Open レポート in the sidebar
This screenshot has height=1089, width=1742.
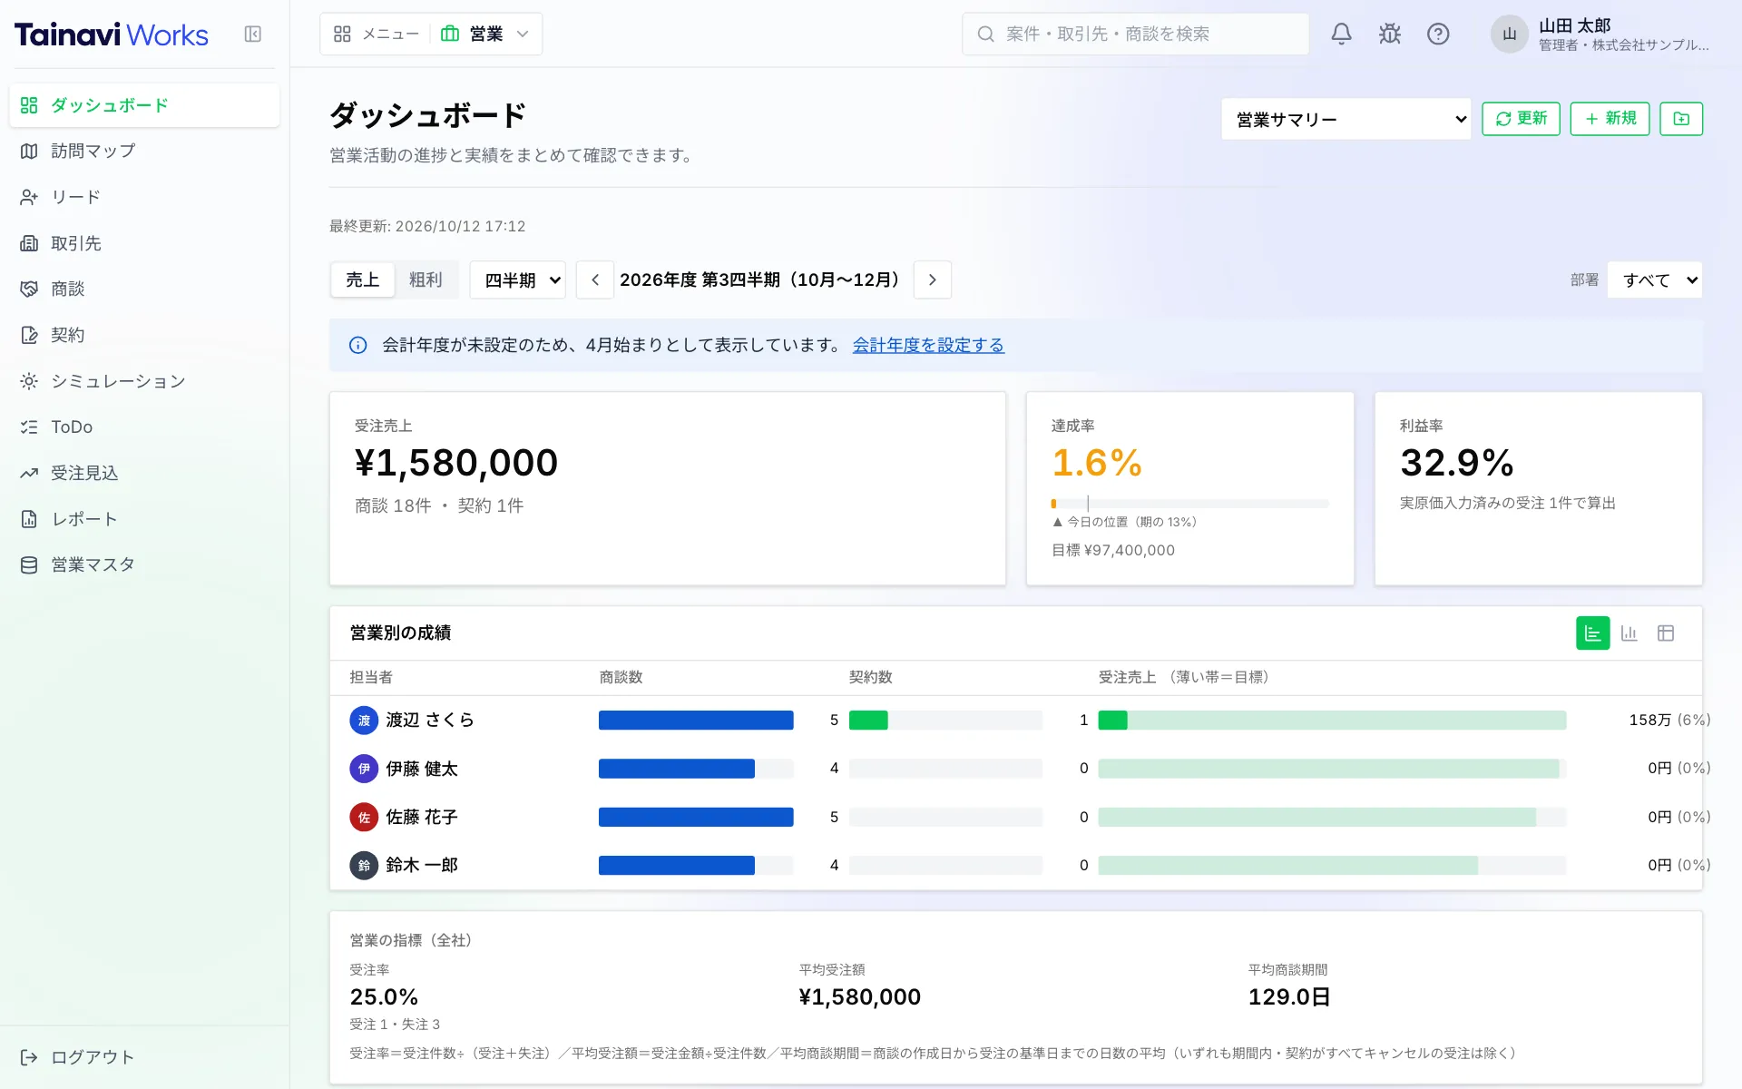click(x=144, y=519)
